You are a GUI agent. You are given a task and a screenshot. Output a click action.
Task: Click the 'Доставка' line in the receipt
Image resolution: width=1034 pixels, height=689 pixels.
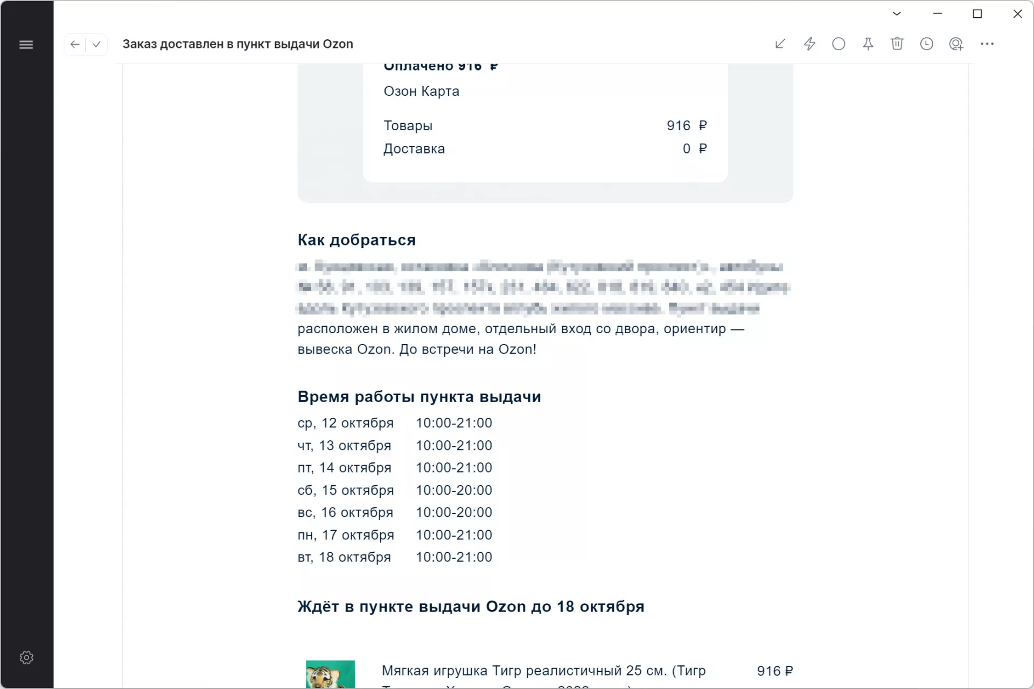(545, 149)
